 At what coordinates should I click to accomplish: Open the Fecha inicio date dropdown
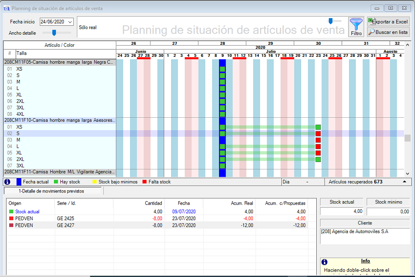tap(70, 22)
